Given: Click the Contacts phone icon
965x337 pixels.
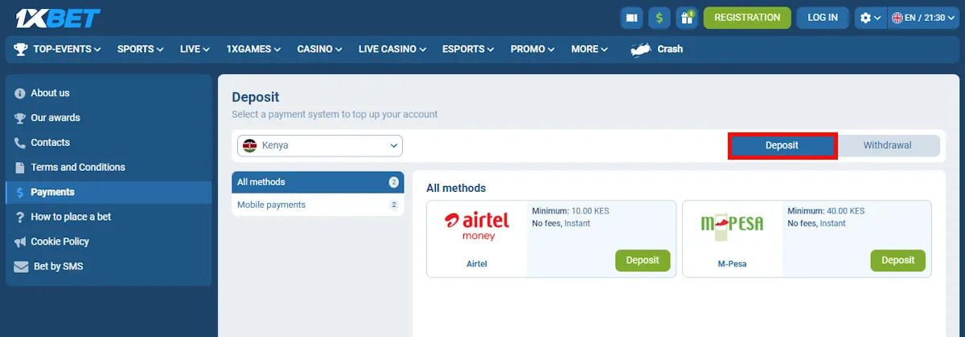Looking at the screenshot, I should click(20, 143).
